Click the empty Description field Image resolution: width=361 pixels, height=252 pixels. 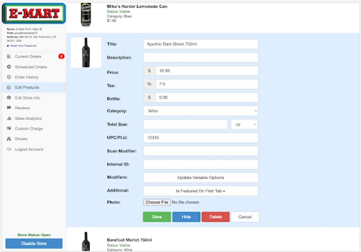pos(201,57)
